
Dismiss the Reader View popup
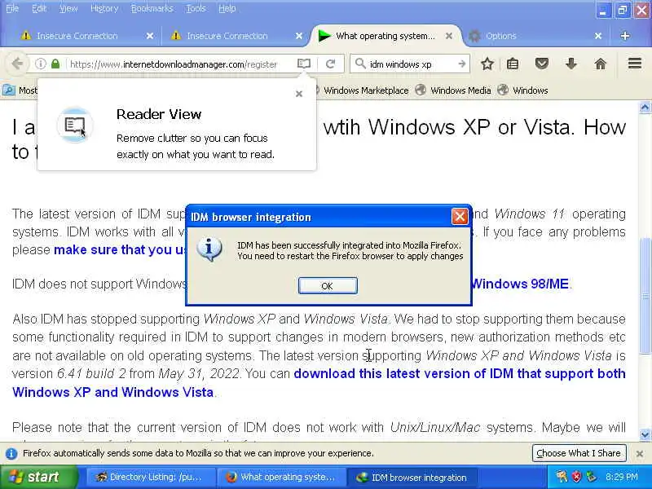[299, 94]
